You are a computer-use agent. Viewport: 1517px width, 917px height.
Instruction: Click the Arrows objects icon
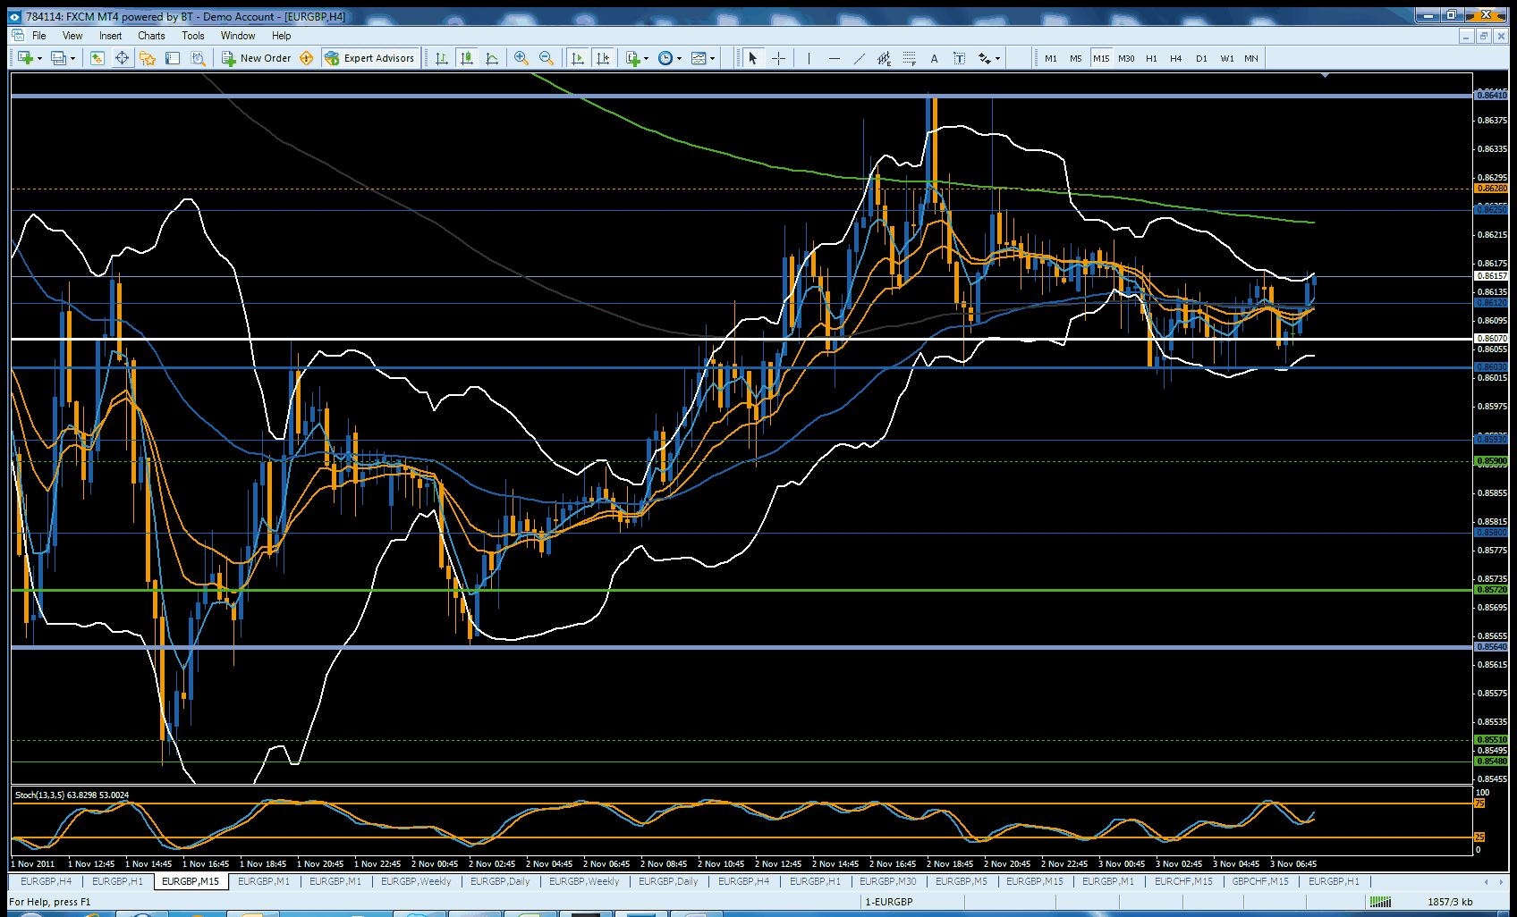click(984, 58)
